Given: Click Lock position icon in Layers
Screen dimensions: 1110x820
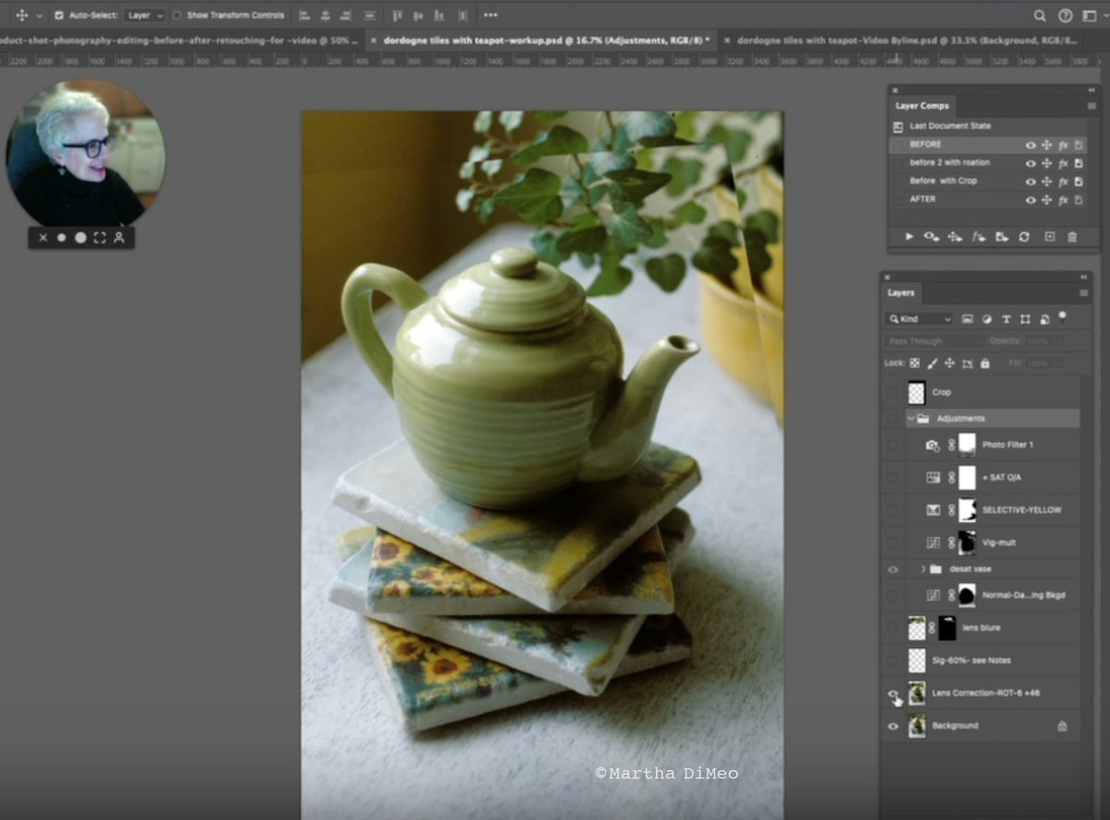Looking at the screenshot, I should click(950, 363).
